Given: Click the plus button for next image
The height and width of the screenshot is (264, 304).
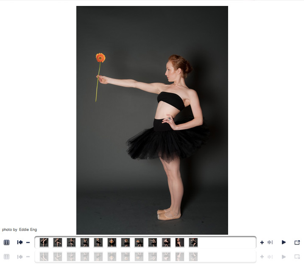Looking at the screenshot, I should [262, 242].
